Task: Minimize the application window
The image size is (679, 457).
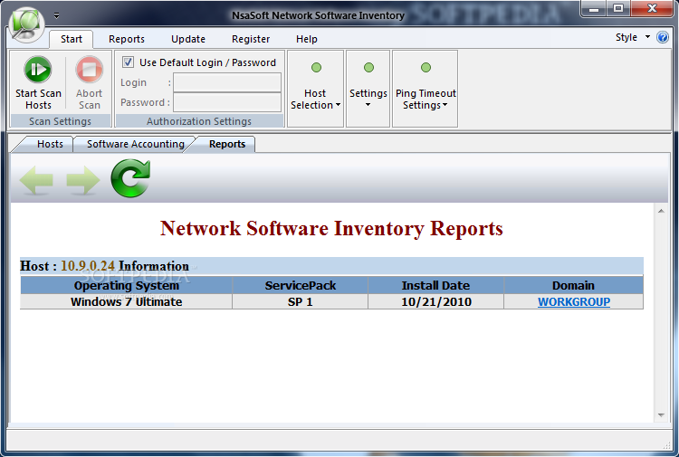Action: [x=594, y=9]
